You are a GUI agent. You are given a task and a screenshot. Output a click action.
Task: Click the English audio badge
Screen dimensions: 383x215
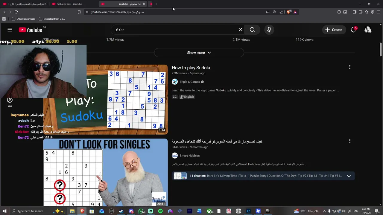(187, 97)
